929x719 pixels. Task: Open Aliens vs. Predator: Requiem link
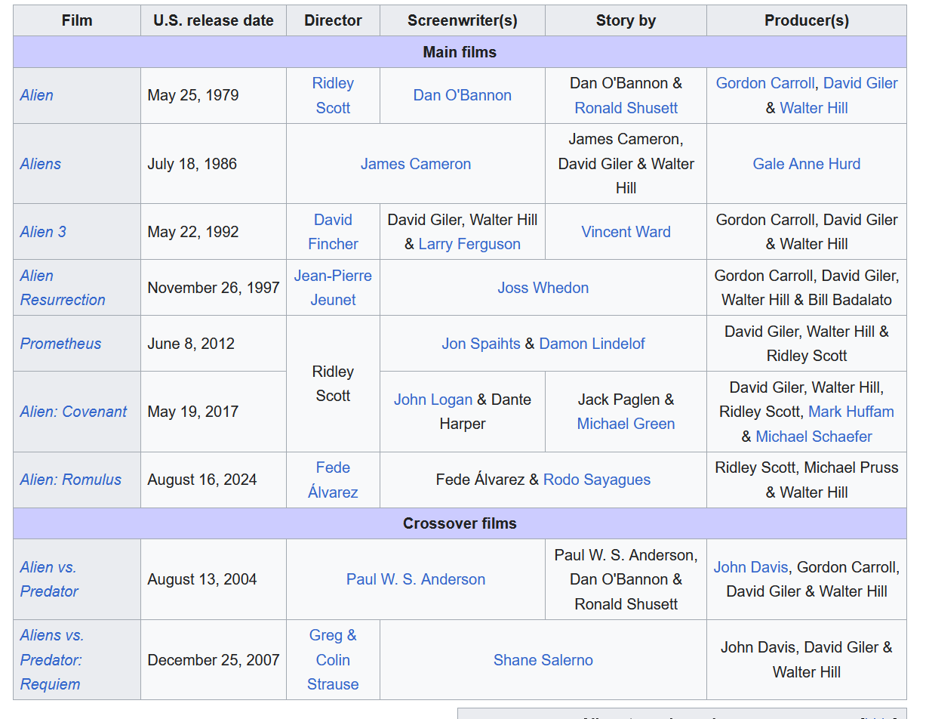point(52,660)
